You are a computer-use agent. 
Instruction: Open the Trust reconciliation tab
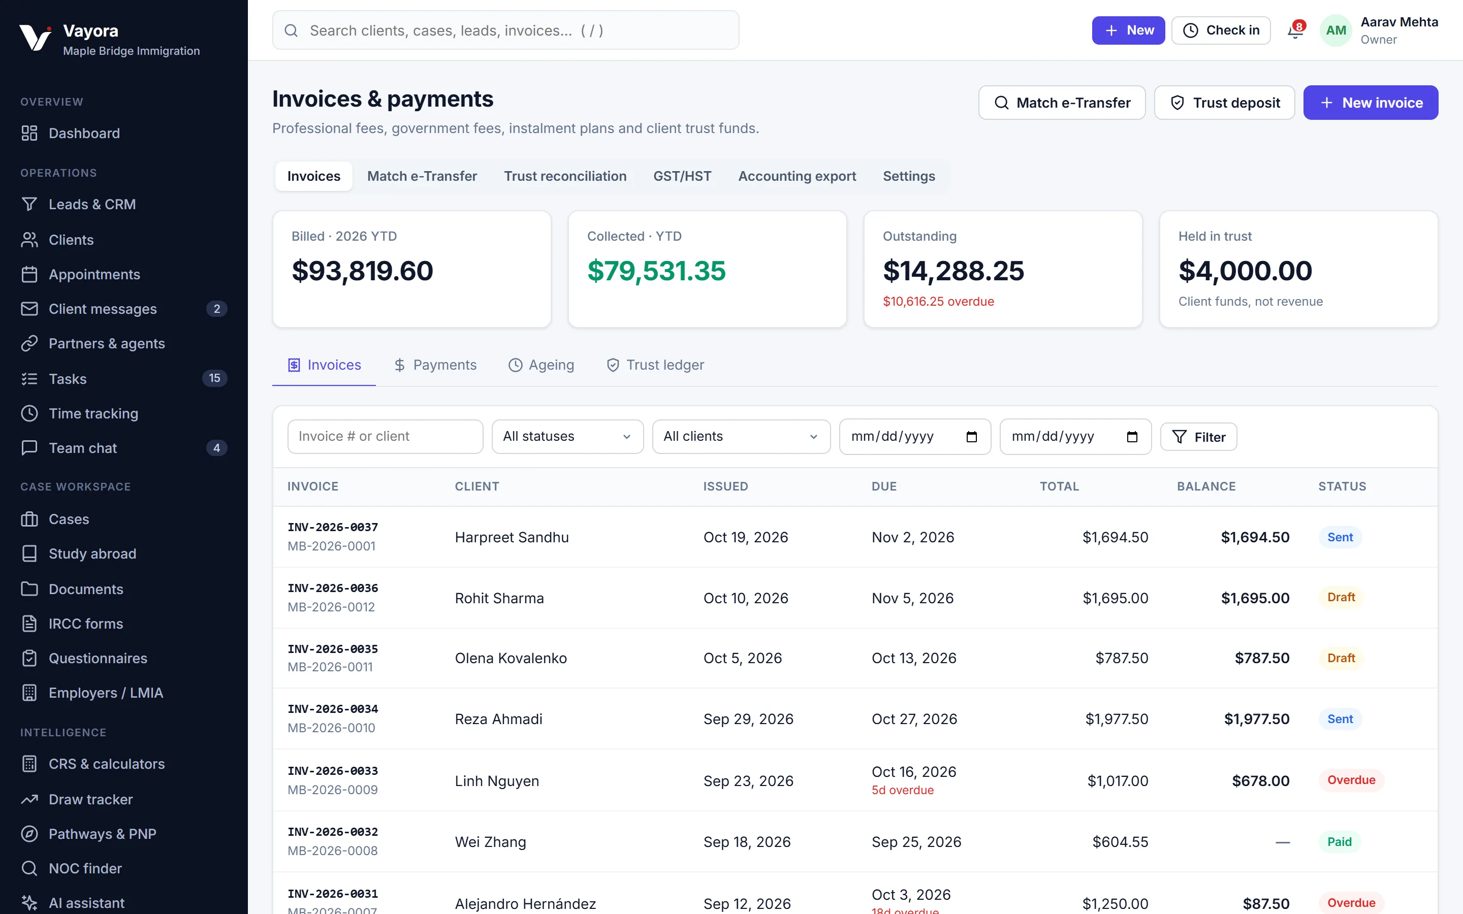pos(565,176)
